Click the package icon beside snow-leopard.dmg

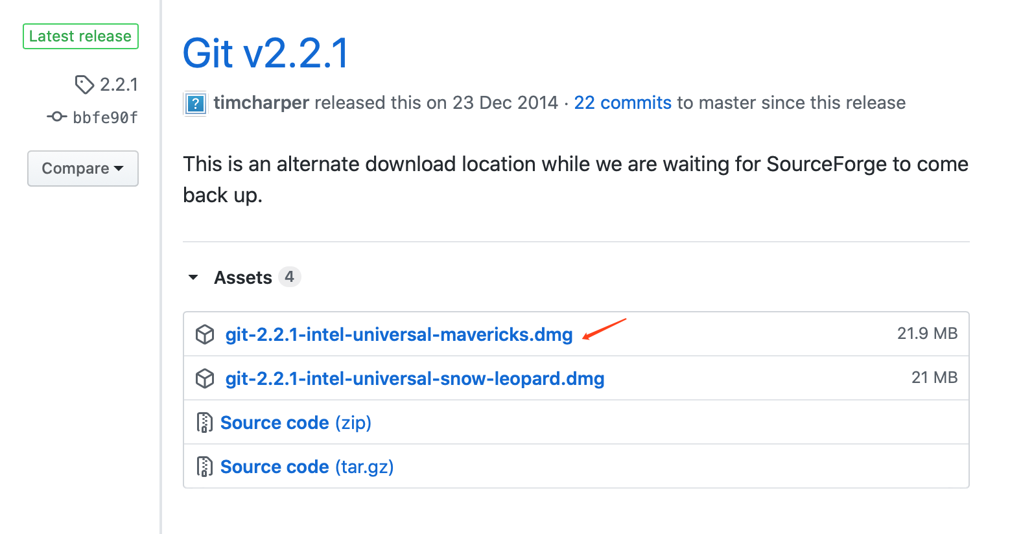coord(205,378)
